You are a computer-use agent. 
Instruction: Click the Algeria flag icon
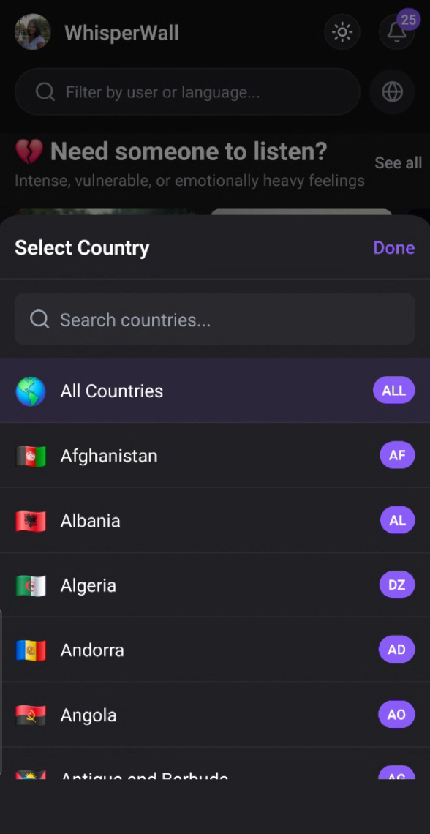point(31,585)
